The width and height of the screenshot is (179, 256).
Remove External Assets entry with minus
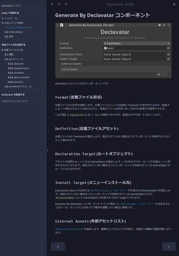click(x=164, y=74)
